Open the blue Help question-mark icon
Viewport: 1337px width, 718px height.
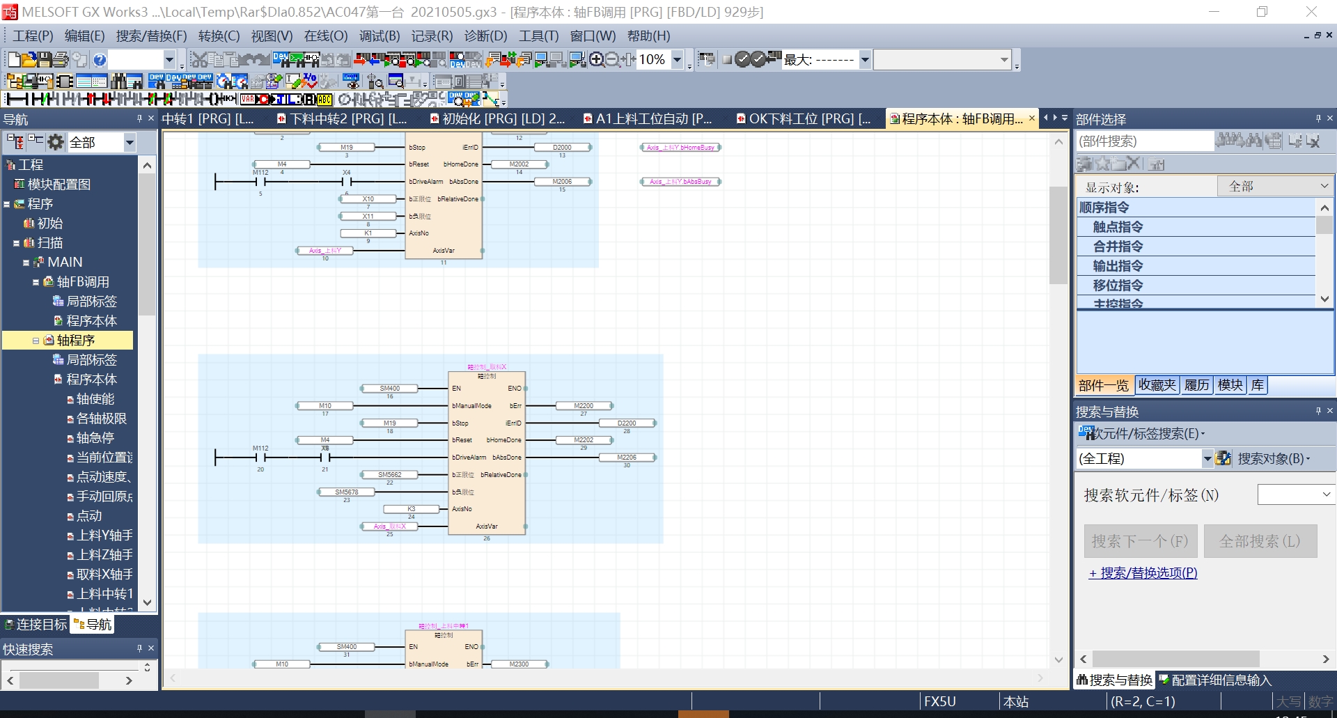coord(100,60)
